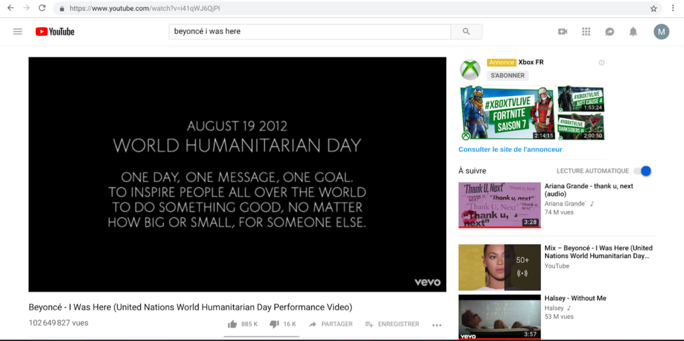684x341 pixels.
Task: Open the messages share bubble icon
Action: tap(610, 32)
